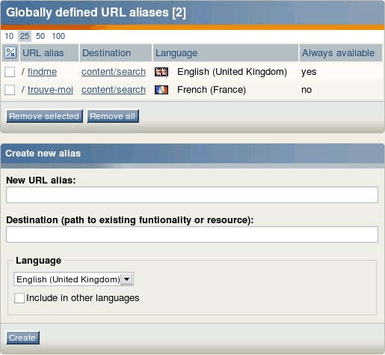The height and width of the screenshot is (355, 385).
Task: Follow the content/search link for trouve-moi
Action: point(114,90)
